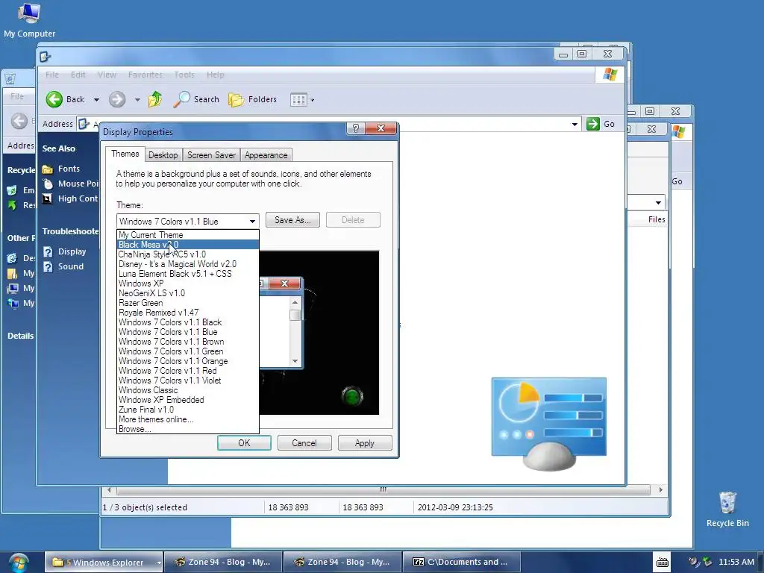764x573 pixels.
Task: Select Royale Remixed v1.47 theme
Action: pyautogui.click(x=187, y=313)
